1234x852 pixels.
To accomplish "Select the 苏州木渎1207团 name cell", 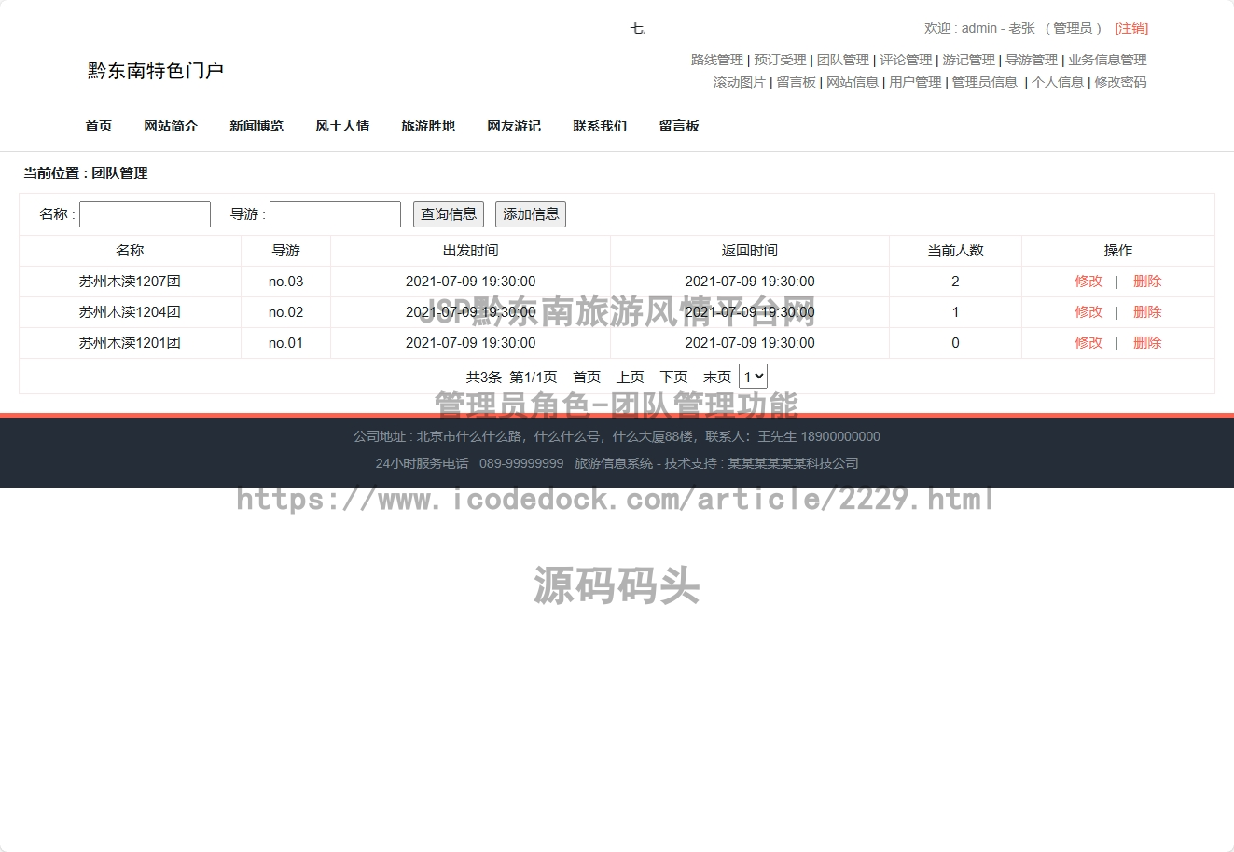I will pyautogui.click(x=130, y=282).
